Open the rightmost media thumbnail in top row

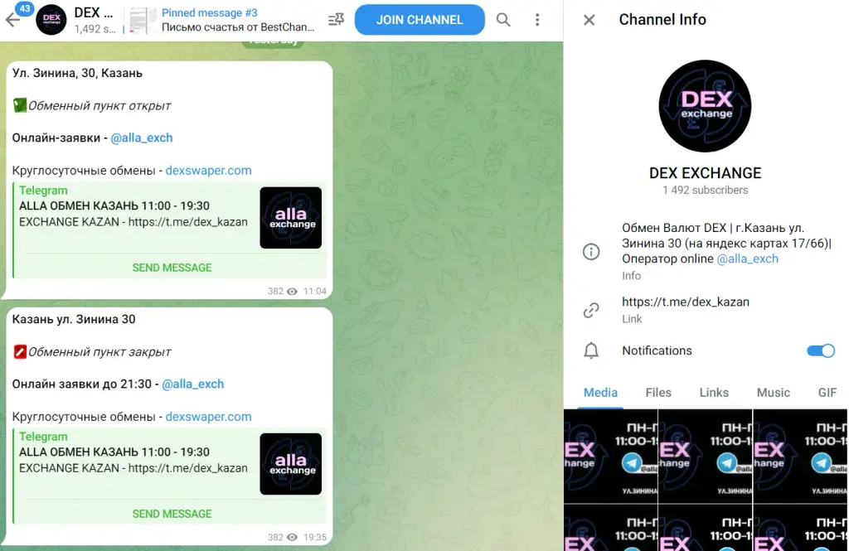800,457
